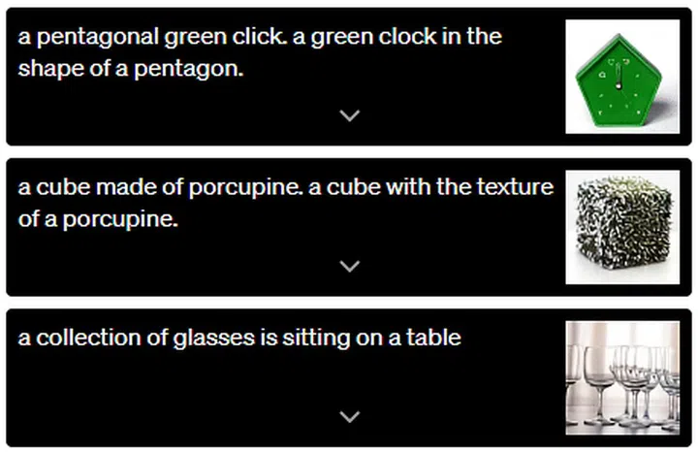698x453 pixels.
Task: Click the text "of a porcupine." on second line
Action: [99, 220]
